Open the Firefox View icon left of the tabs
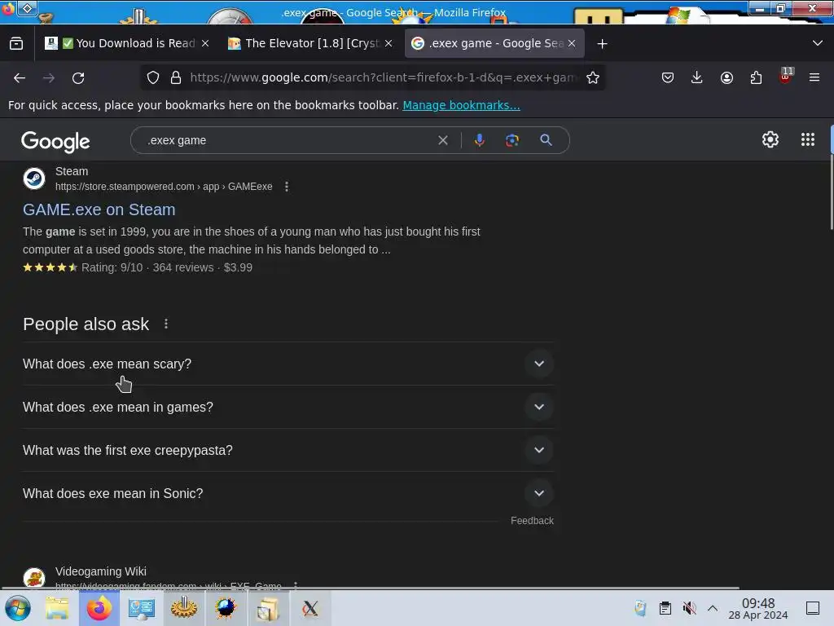The width and height of the screenshot is (834, 626). click(x=16, y=44)
